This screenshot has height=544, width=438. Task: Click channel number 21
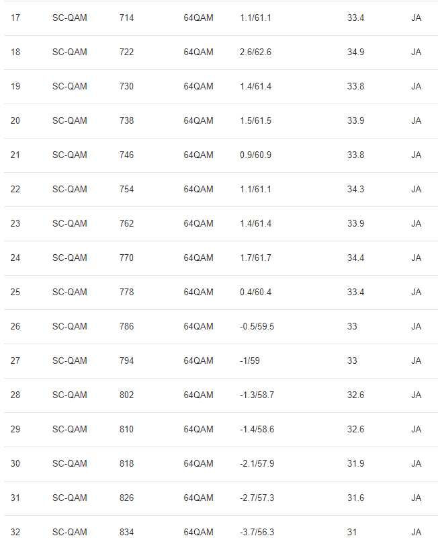coord(15,155)
